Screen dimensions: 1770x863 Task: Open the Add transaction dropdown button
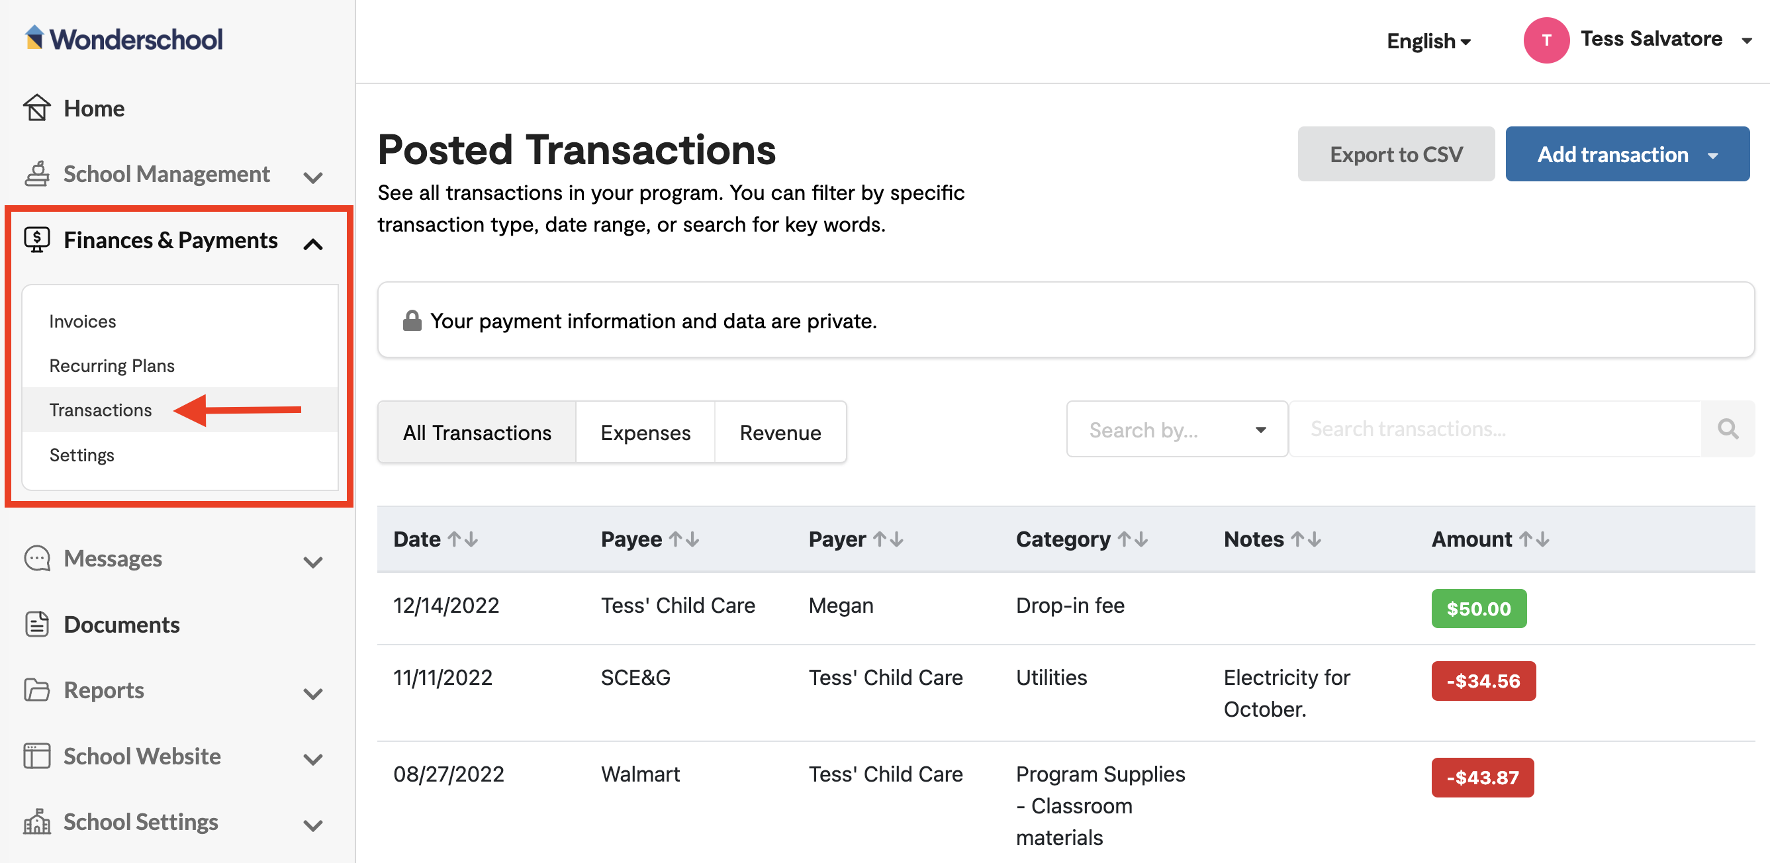click(x=1627, y=154)
